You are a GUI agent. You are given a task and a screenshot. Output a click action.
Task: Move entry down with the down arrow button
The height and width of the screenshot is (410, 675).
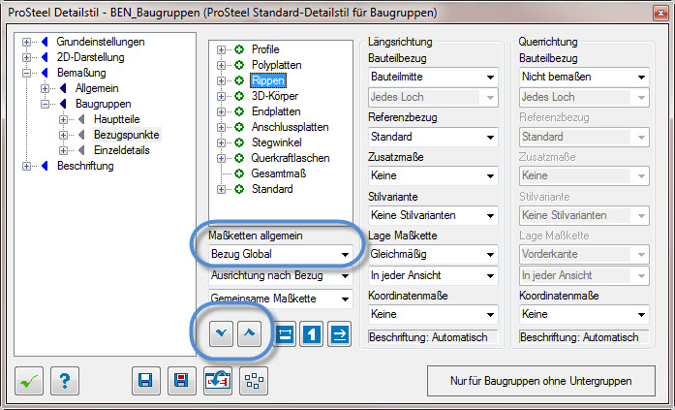click(x=221, y=333)
